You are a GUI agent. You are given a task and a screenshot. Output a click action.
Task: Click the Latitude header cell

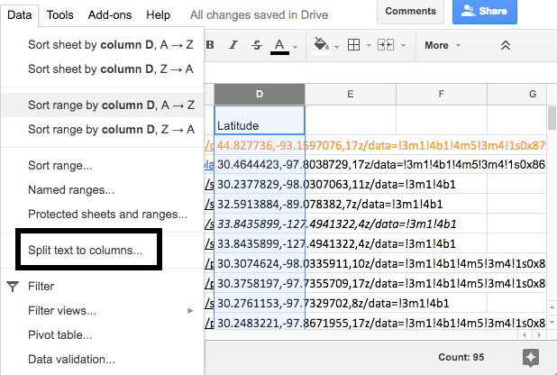pyautogui.click(x=260, y=120)
